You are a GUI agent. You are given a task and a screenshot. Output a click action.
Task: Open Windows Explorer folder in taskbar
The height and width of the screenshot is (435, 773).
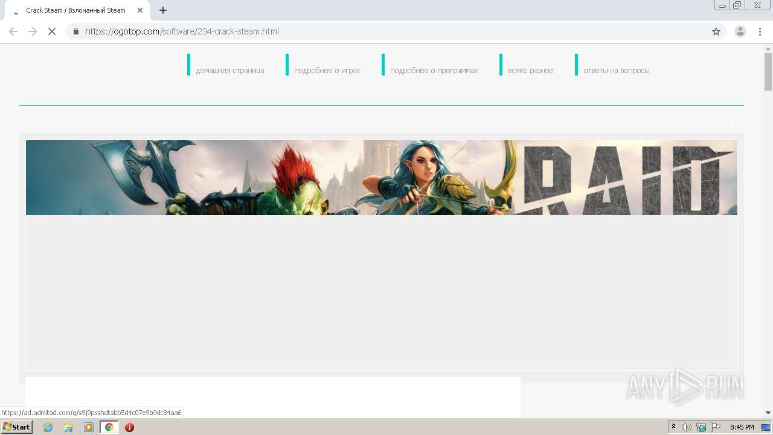click(x=68, y=427)
